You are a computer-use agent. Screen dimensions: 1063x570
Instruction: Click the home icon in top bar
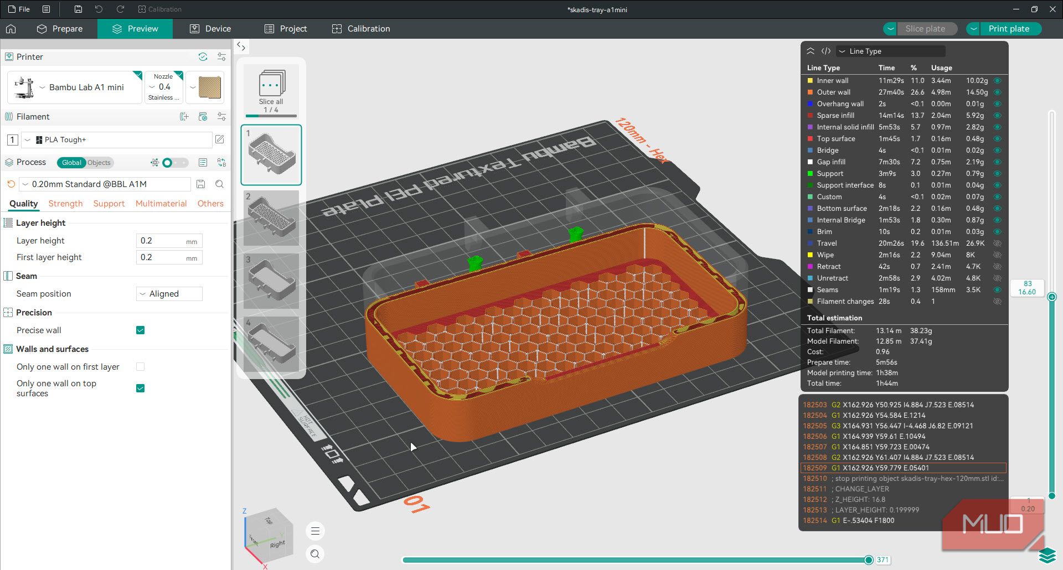pos(11,29)
